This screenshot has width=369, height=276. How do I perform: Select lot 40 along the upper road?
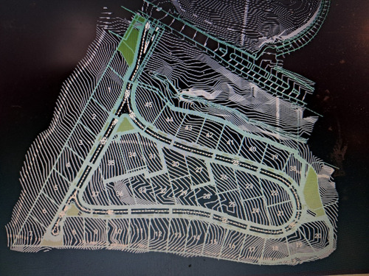[252, 149]
